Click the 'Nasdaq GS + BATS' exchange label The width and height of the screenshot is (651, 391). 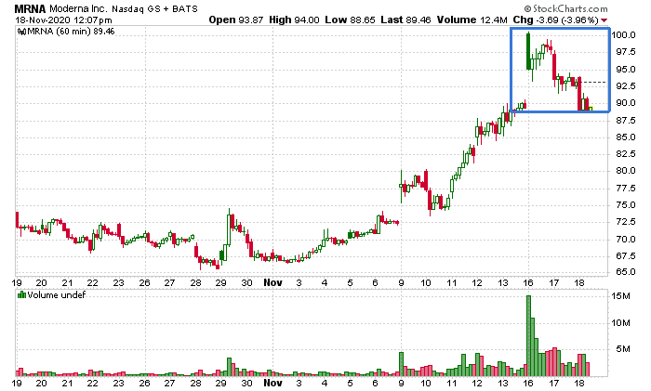pyautogui.click(x=155, y=8)
